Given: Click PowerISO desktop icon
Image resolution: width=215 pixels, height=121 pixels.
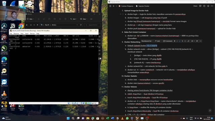Looking at the screenshot, I should 4,72.
